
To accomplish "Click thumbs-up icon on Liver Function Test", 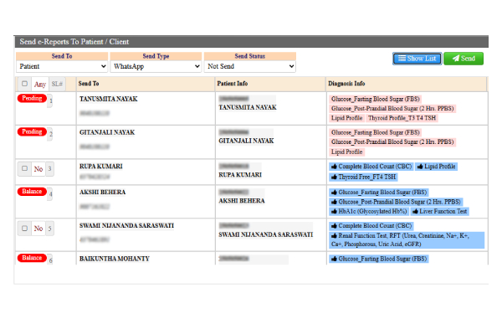I will point(415,211).
